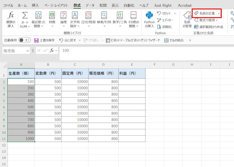Select empty cell E2 under 利益
Viewport: 234px width, 167px height.
132,82
